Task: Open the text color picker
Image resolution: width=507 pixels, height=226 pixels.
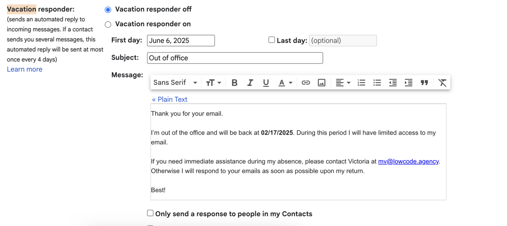Action: pyautogui.click(x=285, y=83)
